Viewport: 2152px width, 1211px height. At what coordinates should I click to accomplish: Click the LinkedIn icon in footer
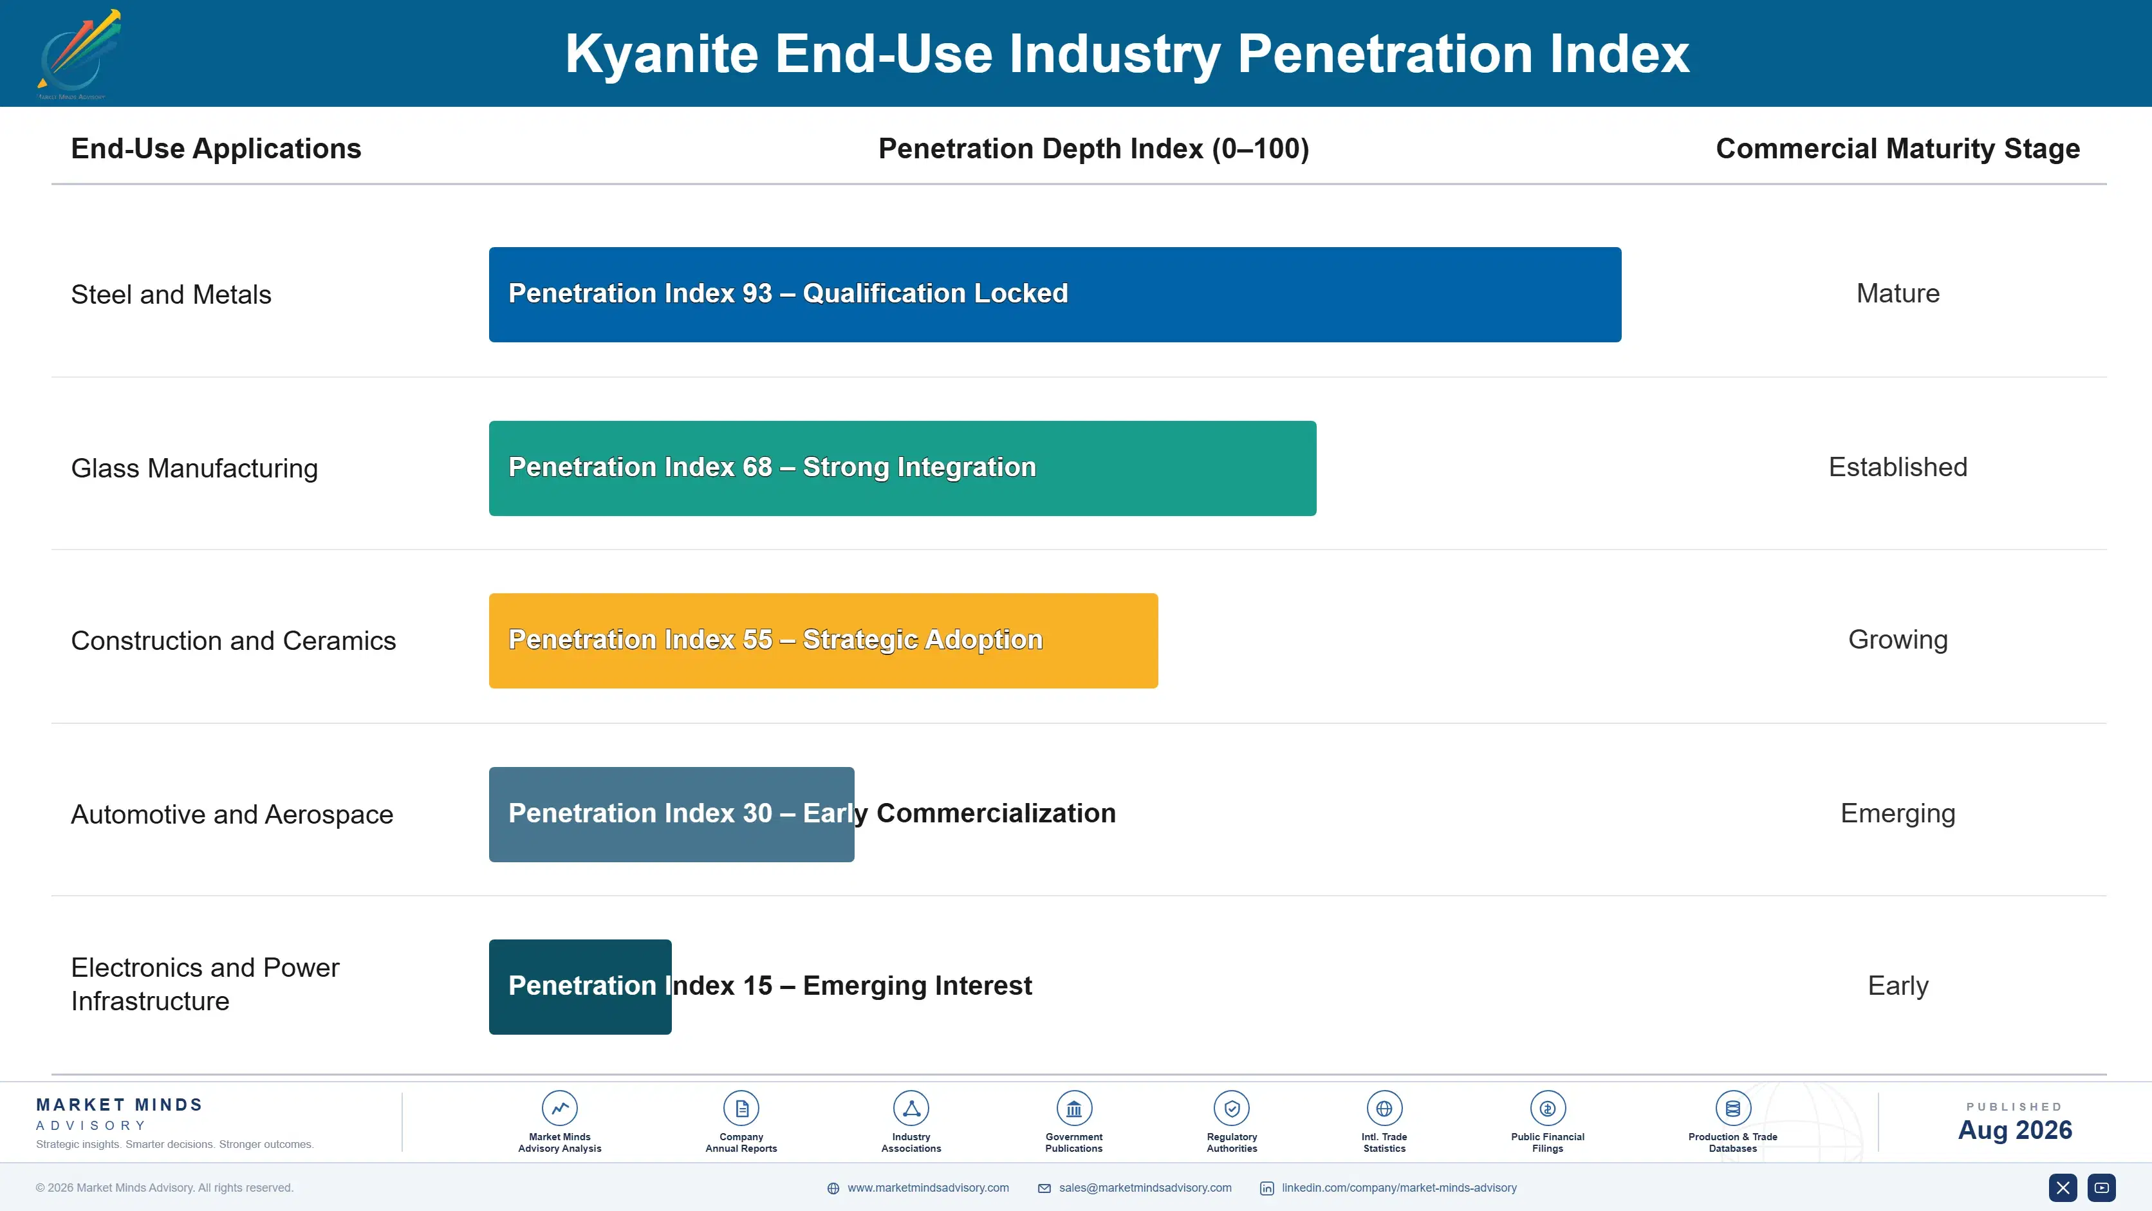click(1266, 1188)
